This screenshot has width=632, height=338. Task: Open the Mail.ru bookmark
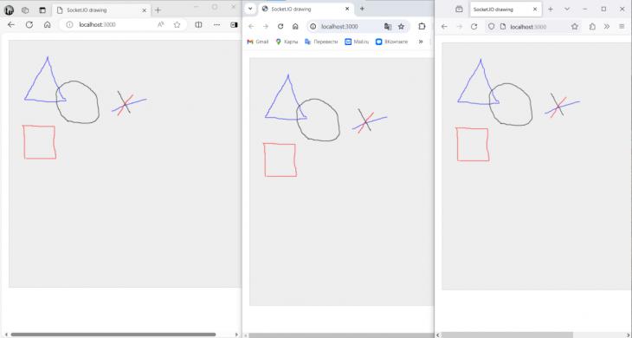tap(357, 42)
